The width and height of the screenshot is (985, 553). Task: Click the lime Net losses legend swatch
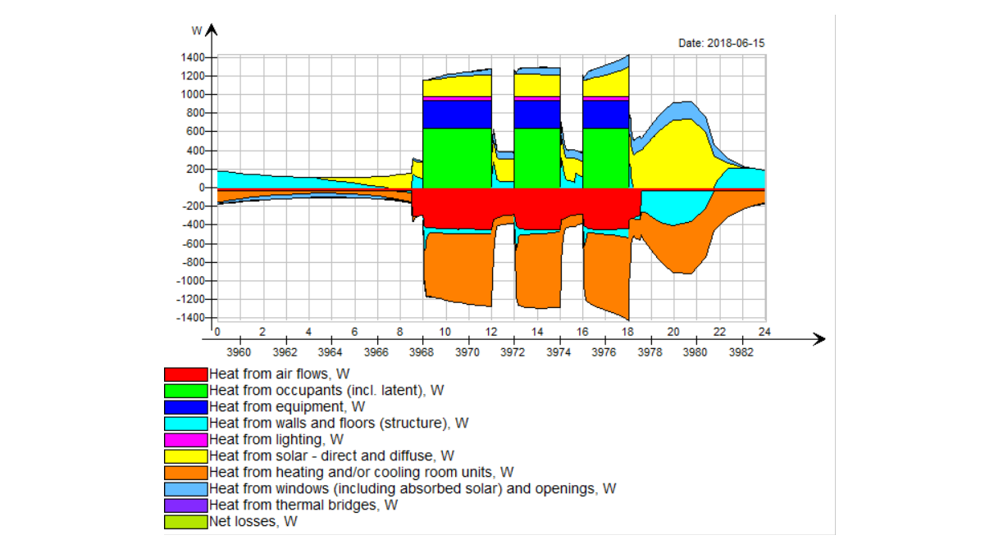[186, 522]
